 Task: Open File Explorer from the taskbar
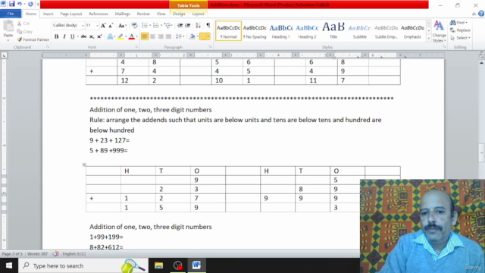click(158, 265)
